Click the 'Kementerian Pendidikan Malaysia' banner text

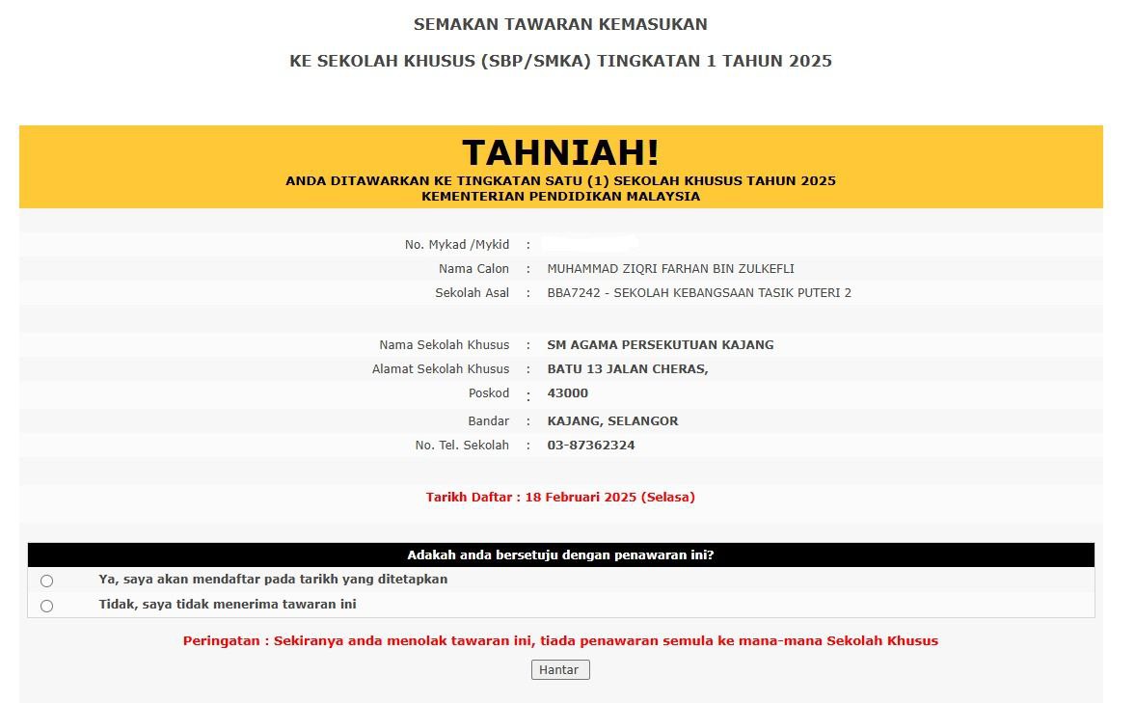pos(560,196)
